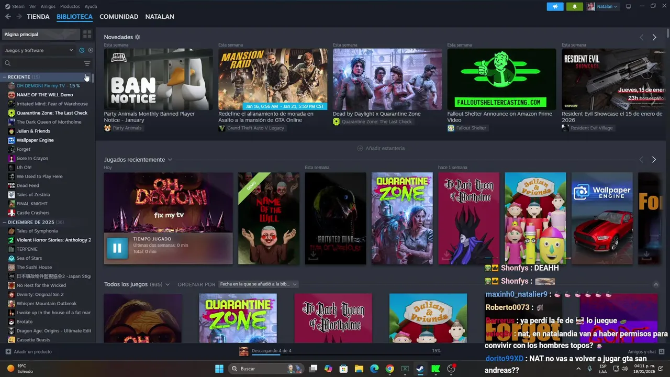Viewport: 670px width, 377px height.
Task: Open Microsoft Edge from taskbar
Action: 374,369
